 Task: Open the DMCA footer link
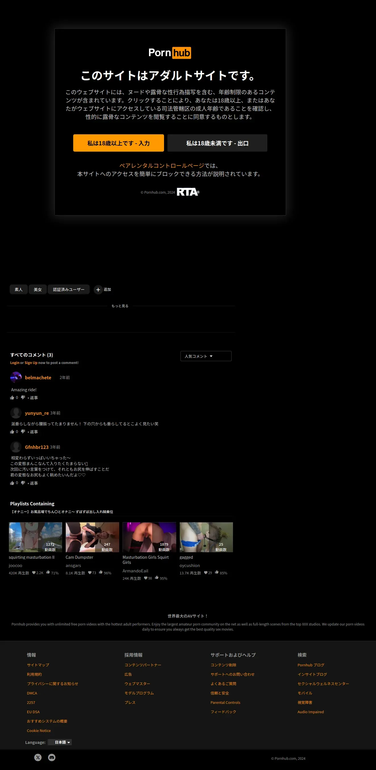(32, 693)
